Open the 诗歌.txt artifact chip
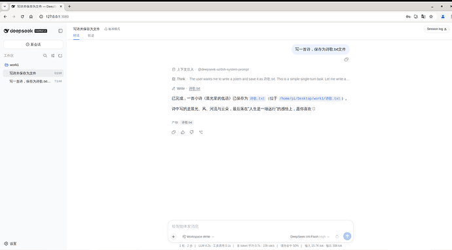Screen dimensions: 452x250 [x=187, y=122]
